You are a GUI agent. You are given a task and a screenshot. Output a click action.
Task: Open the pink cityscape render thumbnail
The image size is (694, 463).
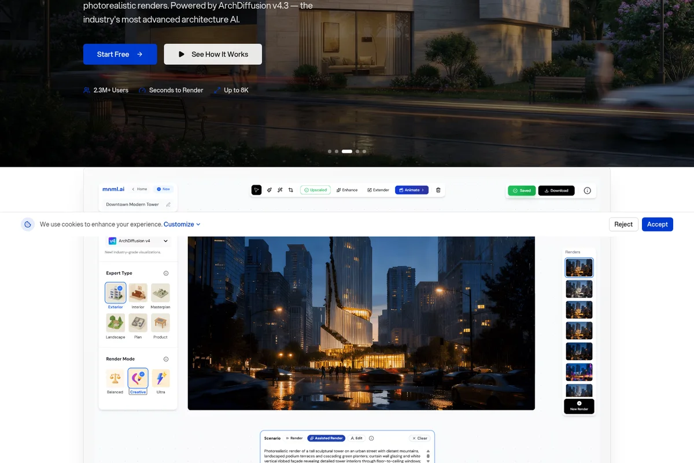pyautogui.click(x=579, y=372)
